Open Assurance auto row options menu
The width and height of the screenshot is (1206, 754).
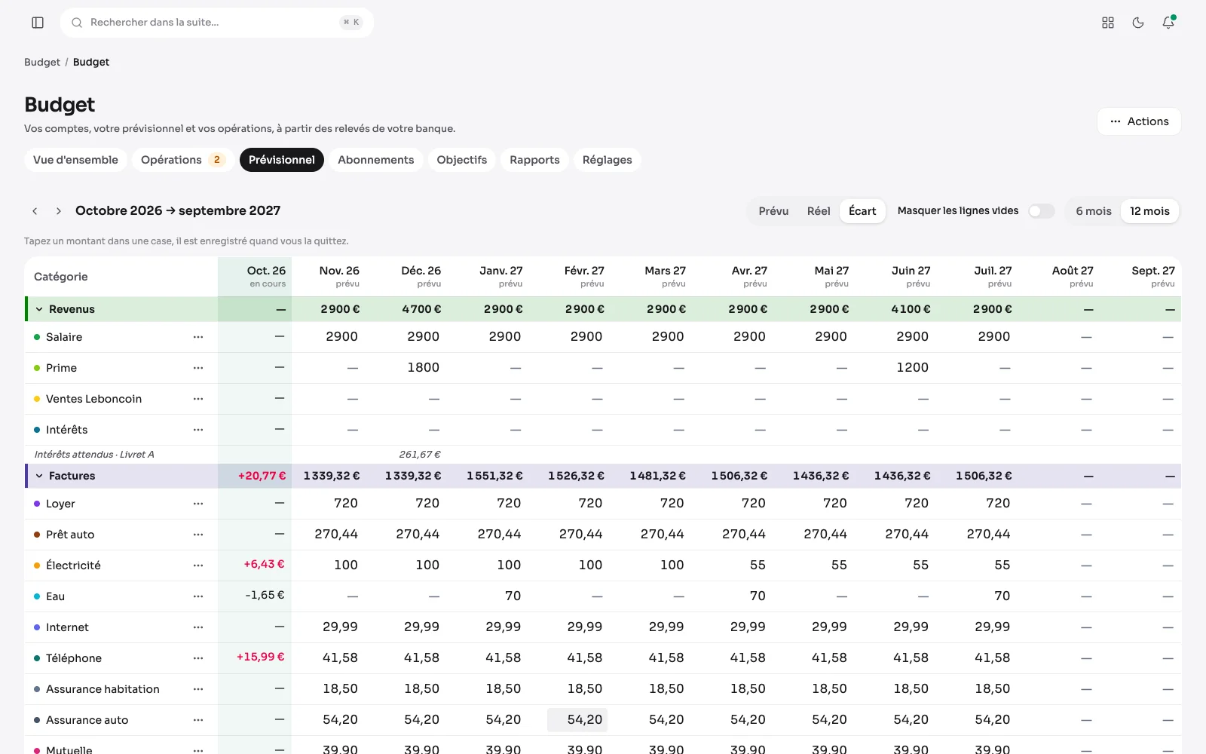[x=198, y=720]
